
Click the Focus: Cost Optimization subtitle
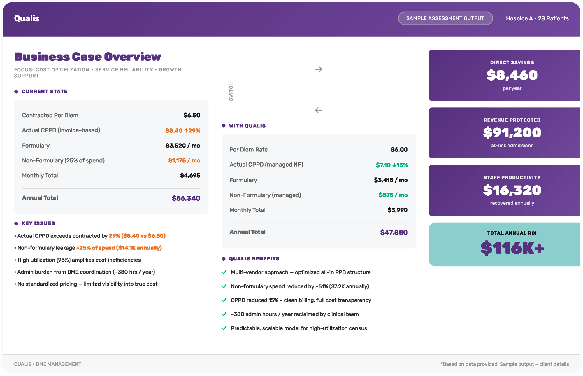point(98,73)
